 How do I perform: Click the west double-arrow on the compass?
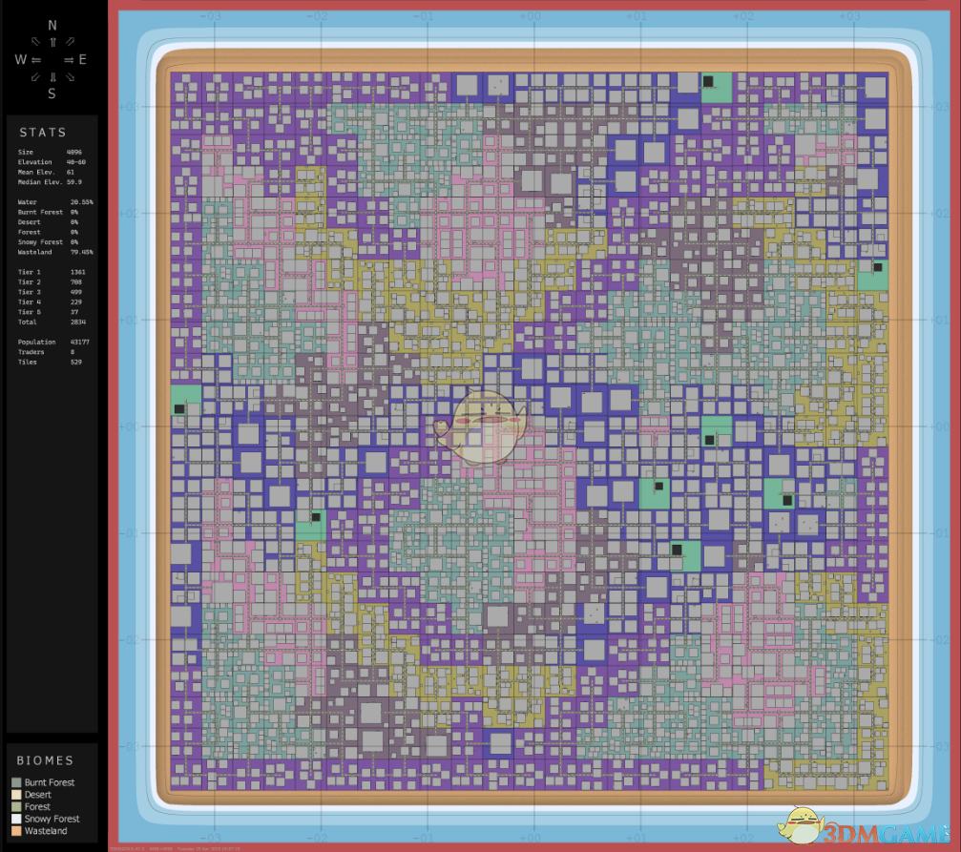coord(36,59)
